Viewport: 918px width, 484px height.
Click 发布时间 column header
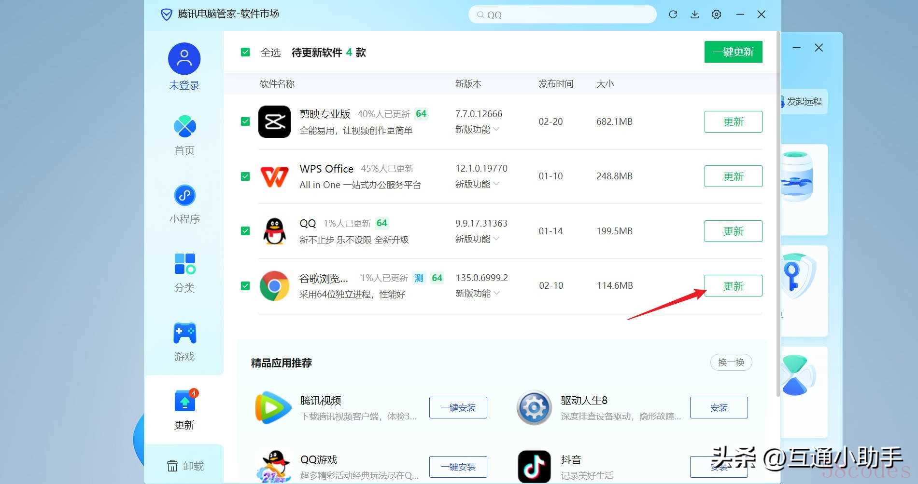point(556,84)
